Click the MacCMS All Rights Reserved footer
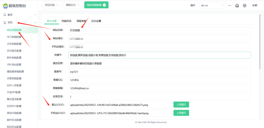The width and height of the screenshot is (264, 128). click(x=151, y=122)
